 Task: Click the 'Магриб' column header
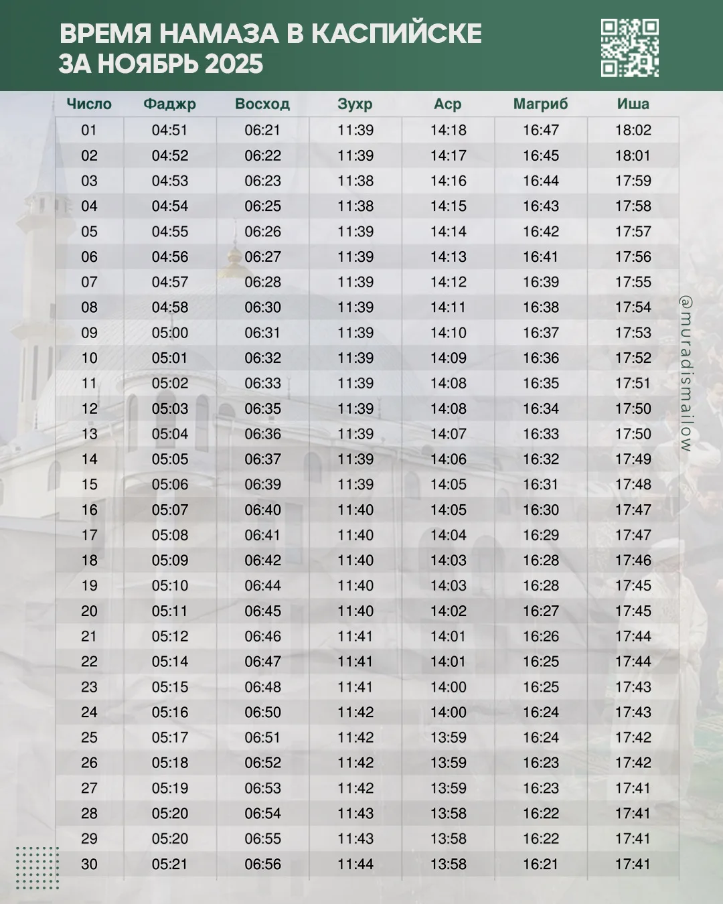tap(540, 104)
